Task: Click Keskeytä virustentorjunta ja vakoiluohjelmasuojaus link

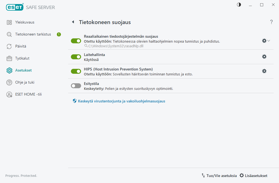Action: tap(121, 101)
